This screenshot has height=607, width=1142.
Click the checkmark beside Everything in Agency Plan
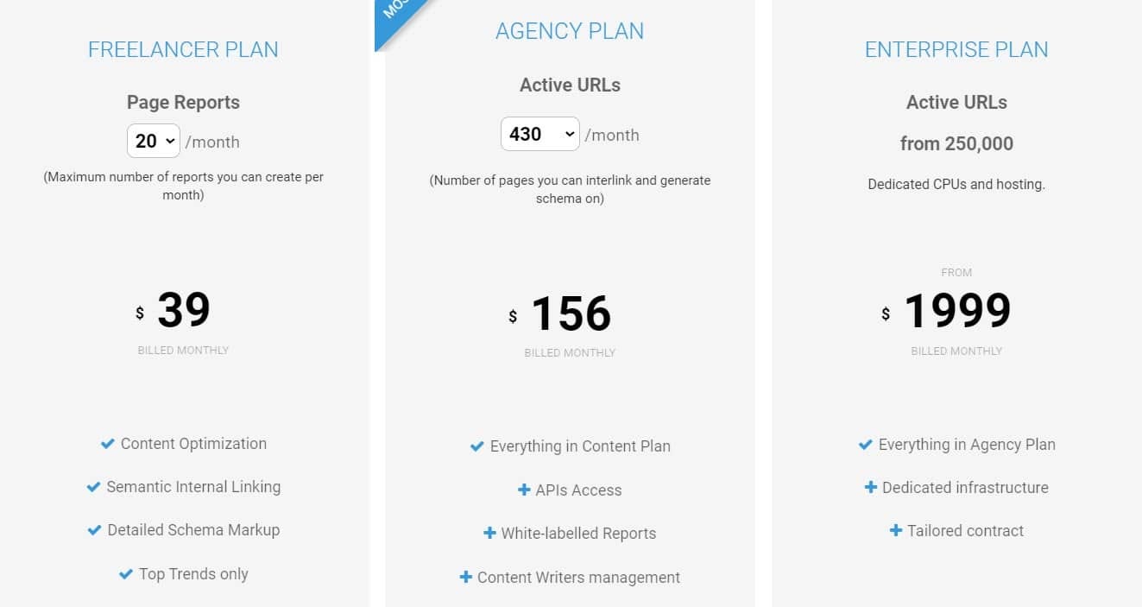pyautogui.click(x=864, y=445)
